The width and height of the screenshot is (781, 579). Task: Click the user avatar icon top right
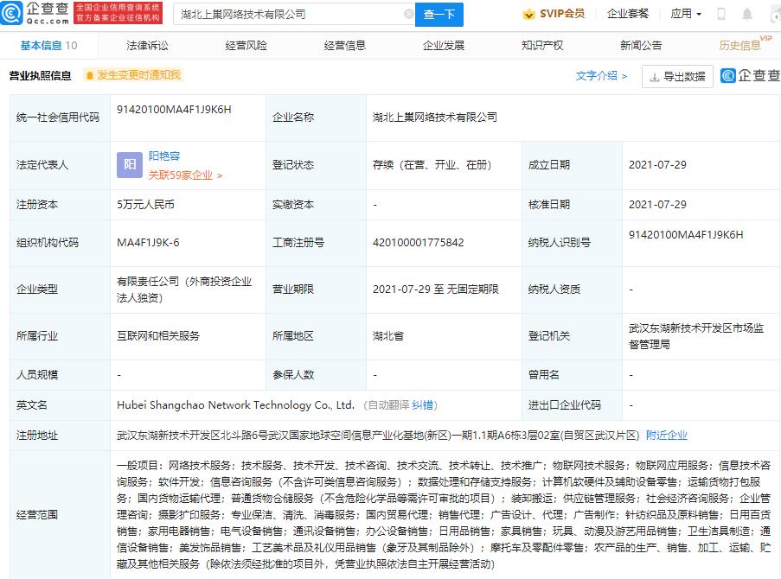pos(774,15)
